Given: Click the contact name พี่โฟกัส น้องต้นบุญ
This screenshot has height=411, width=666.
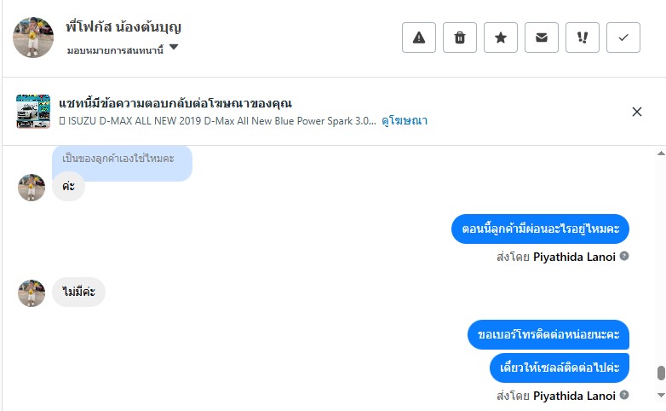Looking at the screenshot, I should coord(123,27).
